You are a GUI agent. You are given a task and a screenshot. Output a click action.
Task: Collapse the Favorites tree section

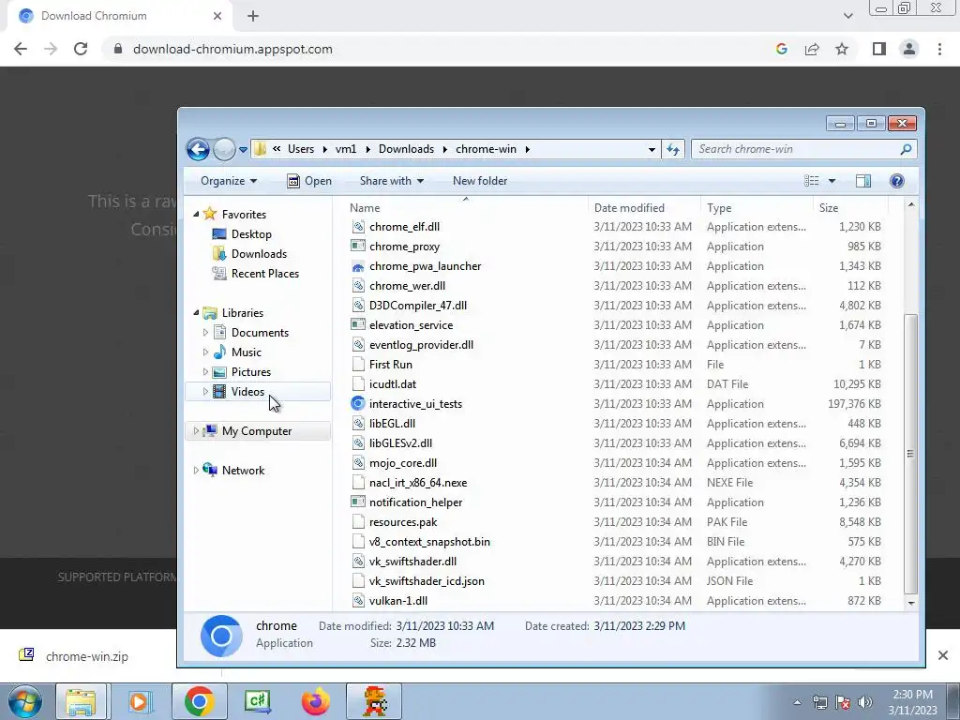click(196, 215)
